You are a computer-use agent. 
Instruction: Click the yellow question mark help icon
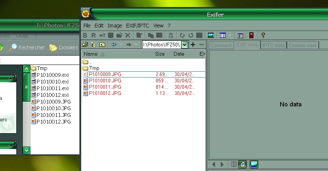click(263, 35)
